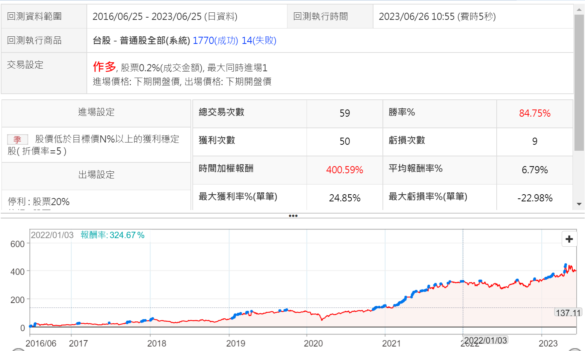Image resolution: width=585 pixels, height=351 pixels.
Task: Click the 137.11 value label on chart
Action: point(568,313)
